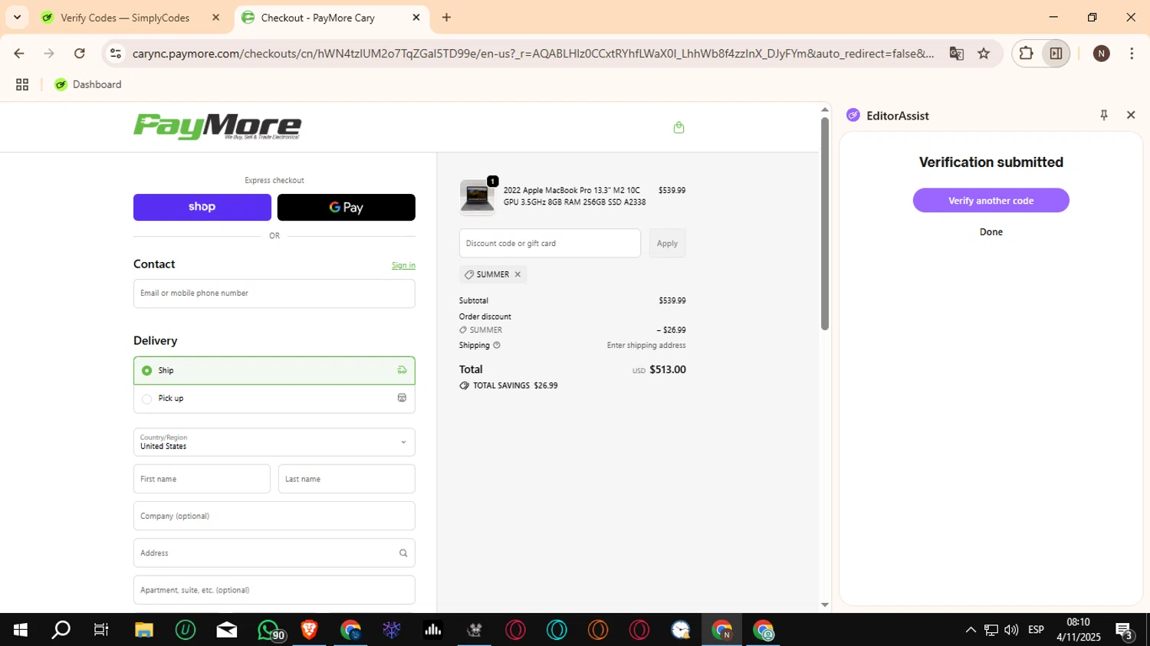Viewport: 1150px width, 646px height.
Task: Click Verify another code button
Action: point(991,201)
